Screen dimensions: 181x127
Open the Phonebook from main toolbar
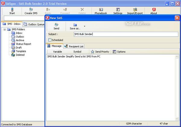point(101,10)
